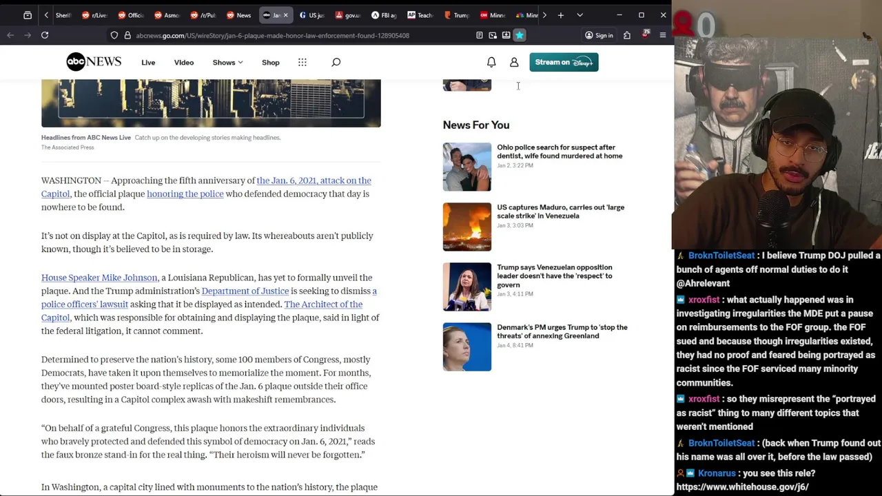The image size is (882, 496).
Task: Switch to the r/Live reddit tab
Action: [x=95, y=15]
